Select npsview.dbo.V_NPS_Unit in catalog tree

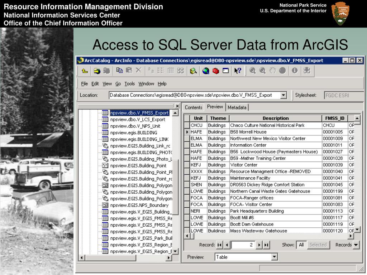(x=135, y=126)
